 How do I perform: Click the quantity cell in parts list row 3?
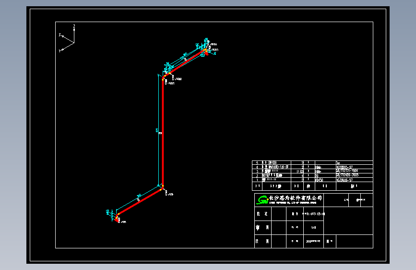[x=297, y=172]
